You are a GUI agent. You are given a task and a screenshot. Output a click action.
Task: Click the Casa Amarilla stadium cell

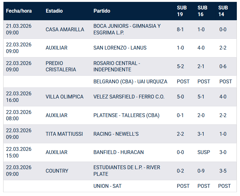65,29
